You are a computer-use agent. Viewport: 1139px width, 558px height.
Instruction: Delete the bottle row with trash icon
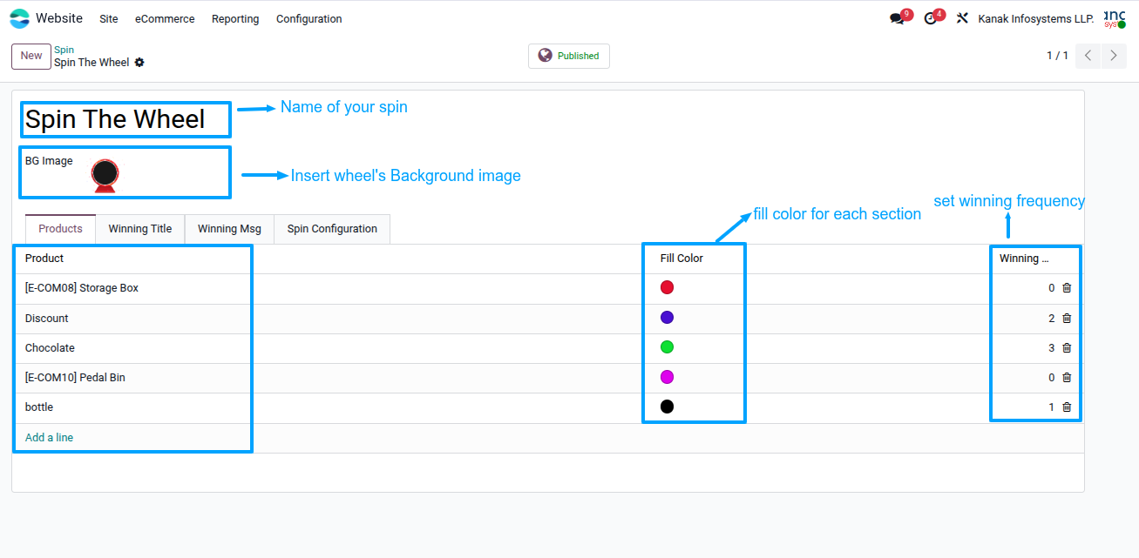click(x=1067, y=407)
